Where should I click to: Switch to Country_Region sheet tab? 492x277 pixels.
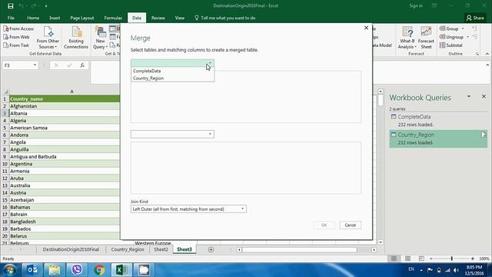tap(128, 249)
